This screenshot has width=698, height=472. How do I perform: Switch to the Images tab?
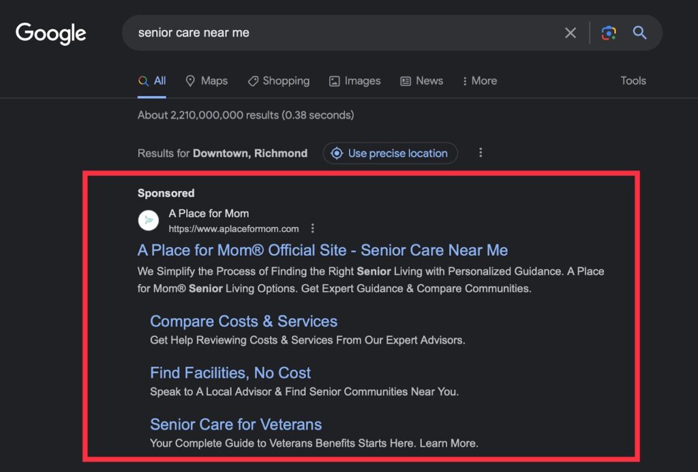(x=354, y=81)
